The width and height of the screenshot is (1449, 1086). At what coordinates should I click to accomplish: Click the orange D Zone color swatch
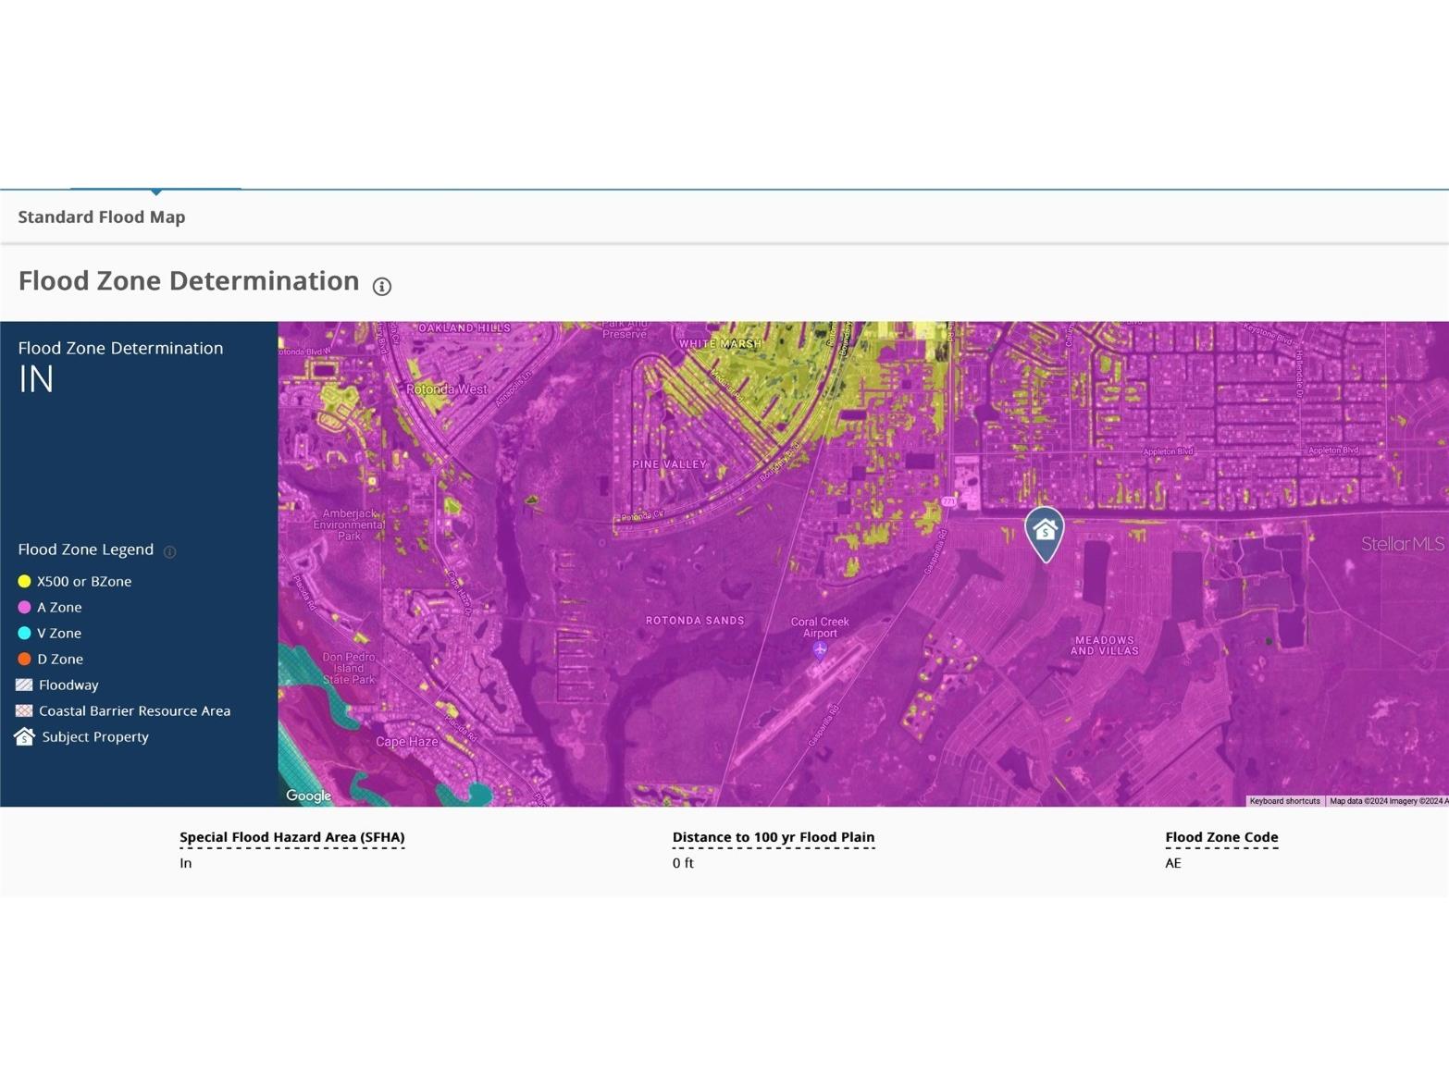(x=25, y=659)
